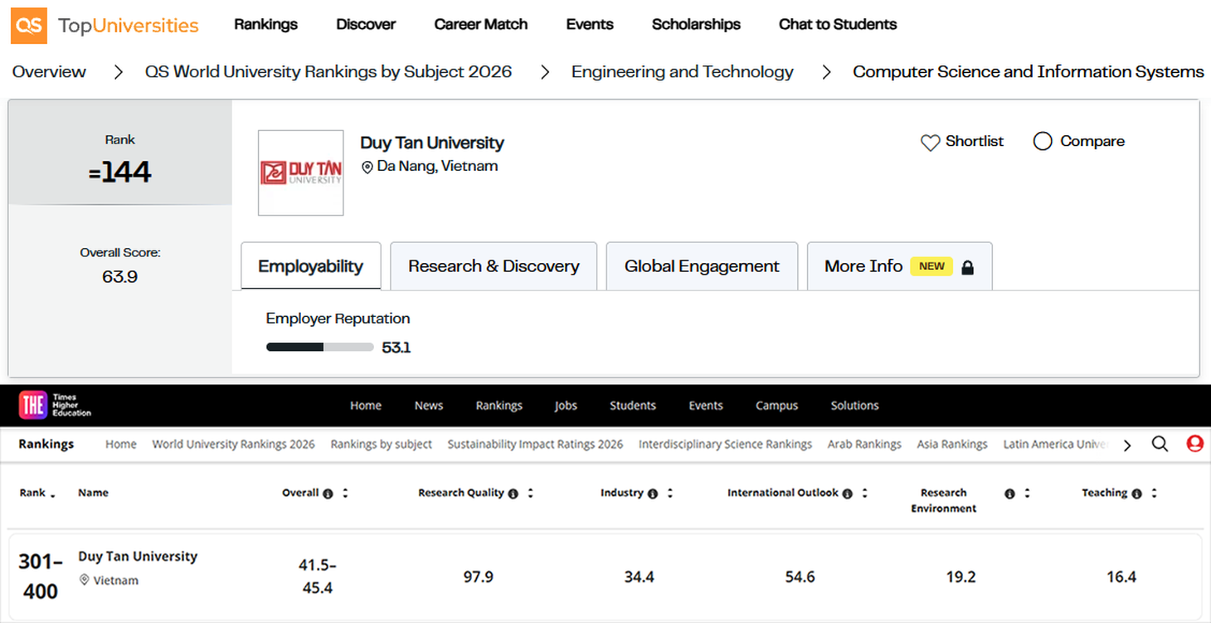Viewport: 1211px width, 623px height.
Task: Open Jobs in the THE navigation
Action: pos(566,406)
